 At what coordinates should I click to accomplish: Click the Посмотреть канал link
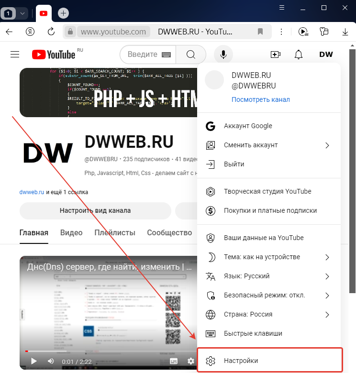click(x=261, y=99)
